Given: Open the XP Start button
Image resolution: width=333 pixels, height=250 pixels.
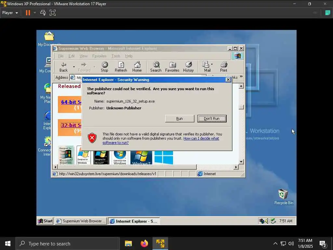Looking at the screenshot, I should coord(45,221).
